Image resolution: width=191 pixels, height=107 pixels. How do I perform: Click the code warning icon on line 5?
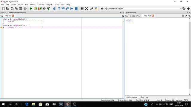pos(1,27)
